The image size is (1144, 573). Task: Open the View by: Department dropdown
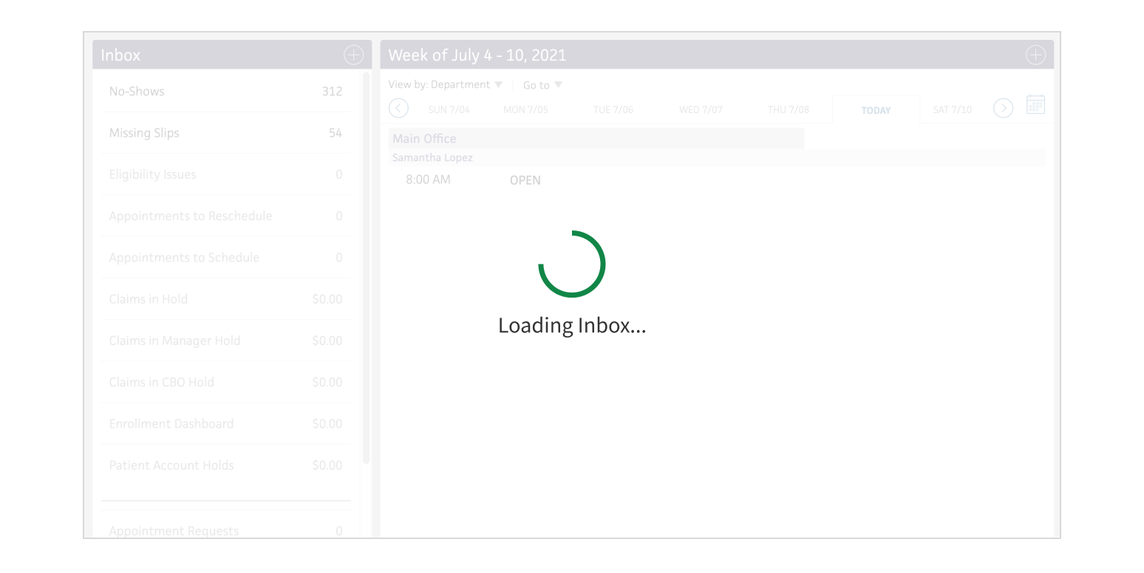point(446,85)
